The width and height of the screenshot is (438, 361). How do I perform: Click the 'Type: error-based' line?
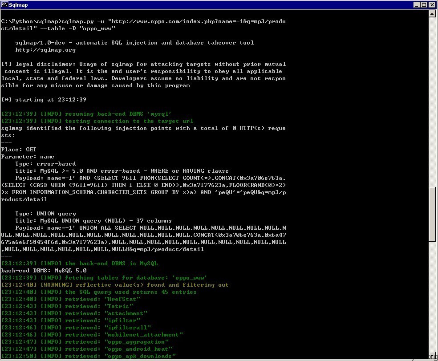coord(45,164)
